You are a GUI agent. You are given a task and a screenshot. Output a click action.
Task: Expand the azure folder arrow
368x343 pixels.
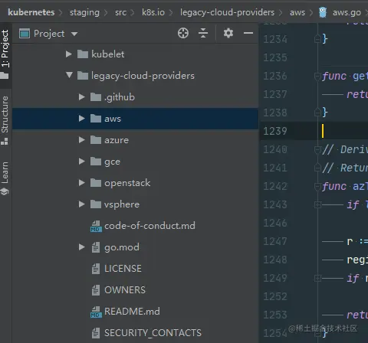(82, 140)
